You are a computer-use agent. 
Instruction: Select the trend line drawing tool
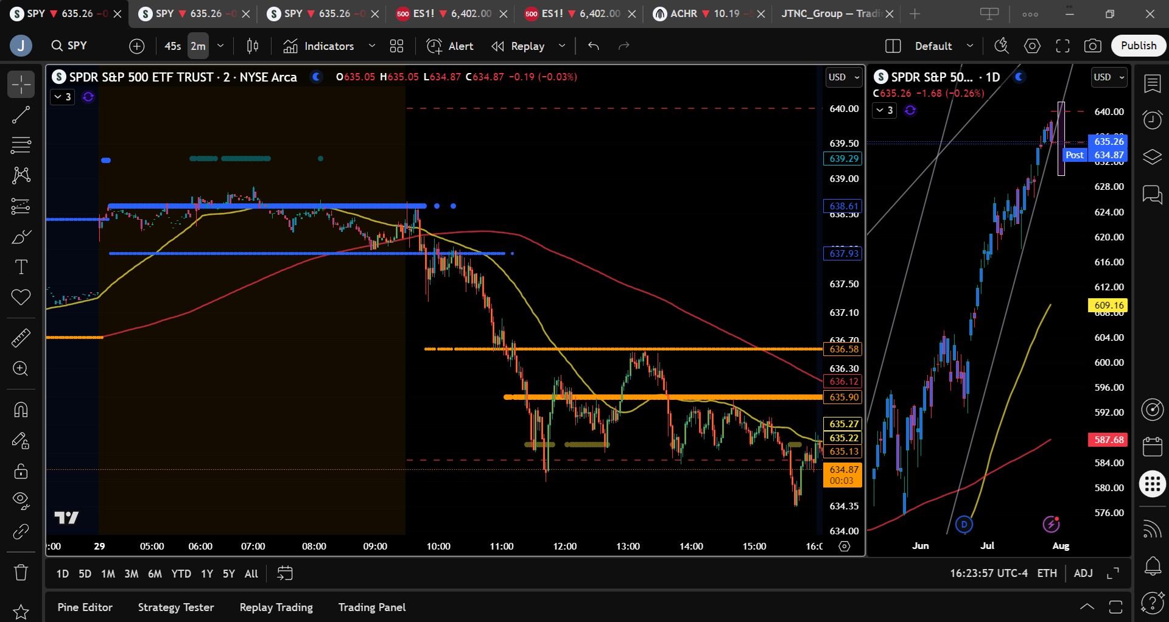21,114
